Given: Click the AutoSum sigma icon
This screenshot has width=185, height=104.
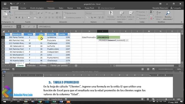Looking at the screenshot, I should click(x=151, y=12).
